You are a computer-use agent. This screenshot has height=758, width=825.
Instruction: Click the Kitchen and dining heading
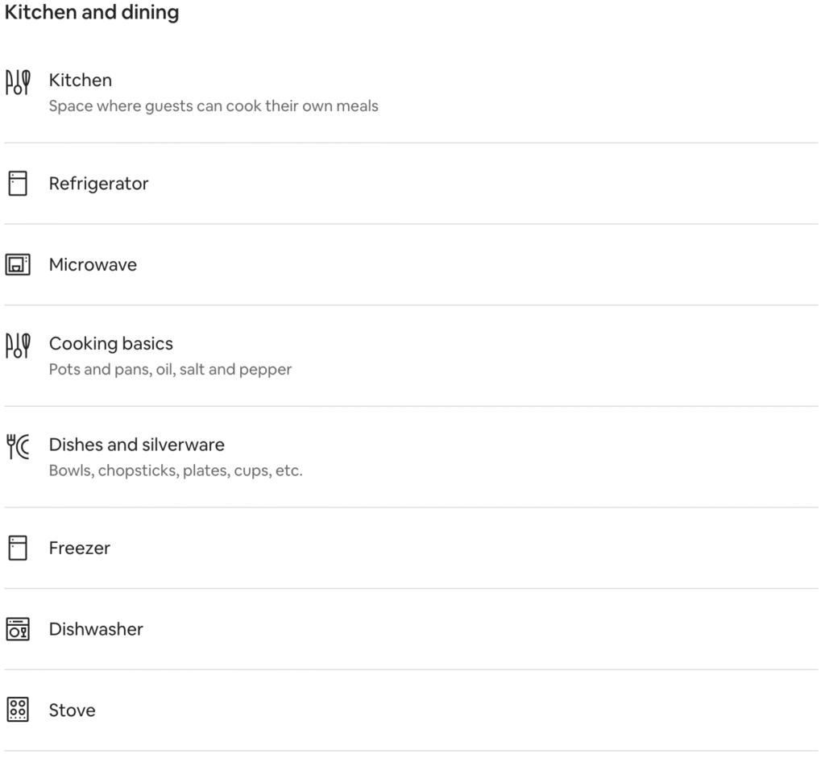pyautogui.click(x=92, y=12)
